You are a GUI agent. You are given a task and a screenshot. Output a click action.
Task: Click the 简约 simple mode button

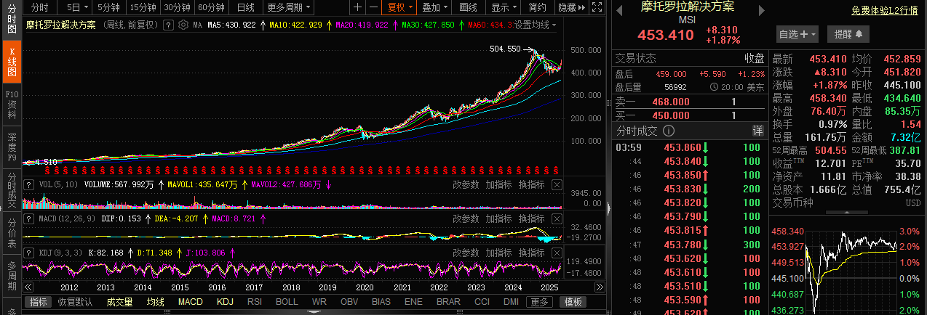tap(538, 7)
